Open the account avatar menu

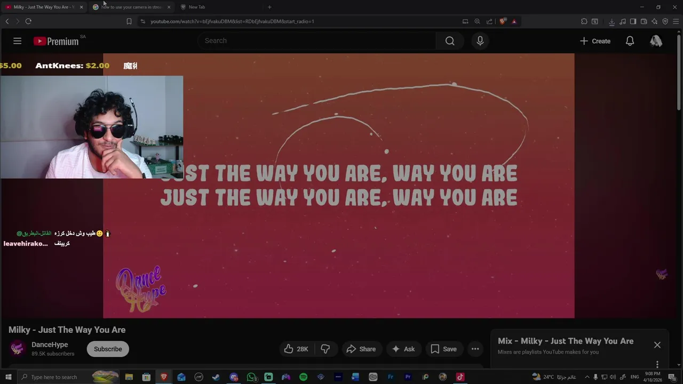(x=656, y=41)
